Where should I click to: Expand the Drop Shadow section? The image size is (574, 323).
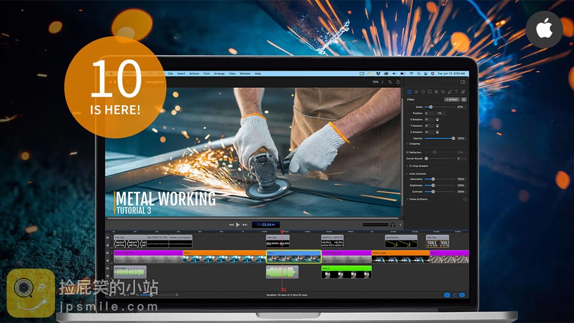click(407, 166)
